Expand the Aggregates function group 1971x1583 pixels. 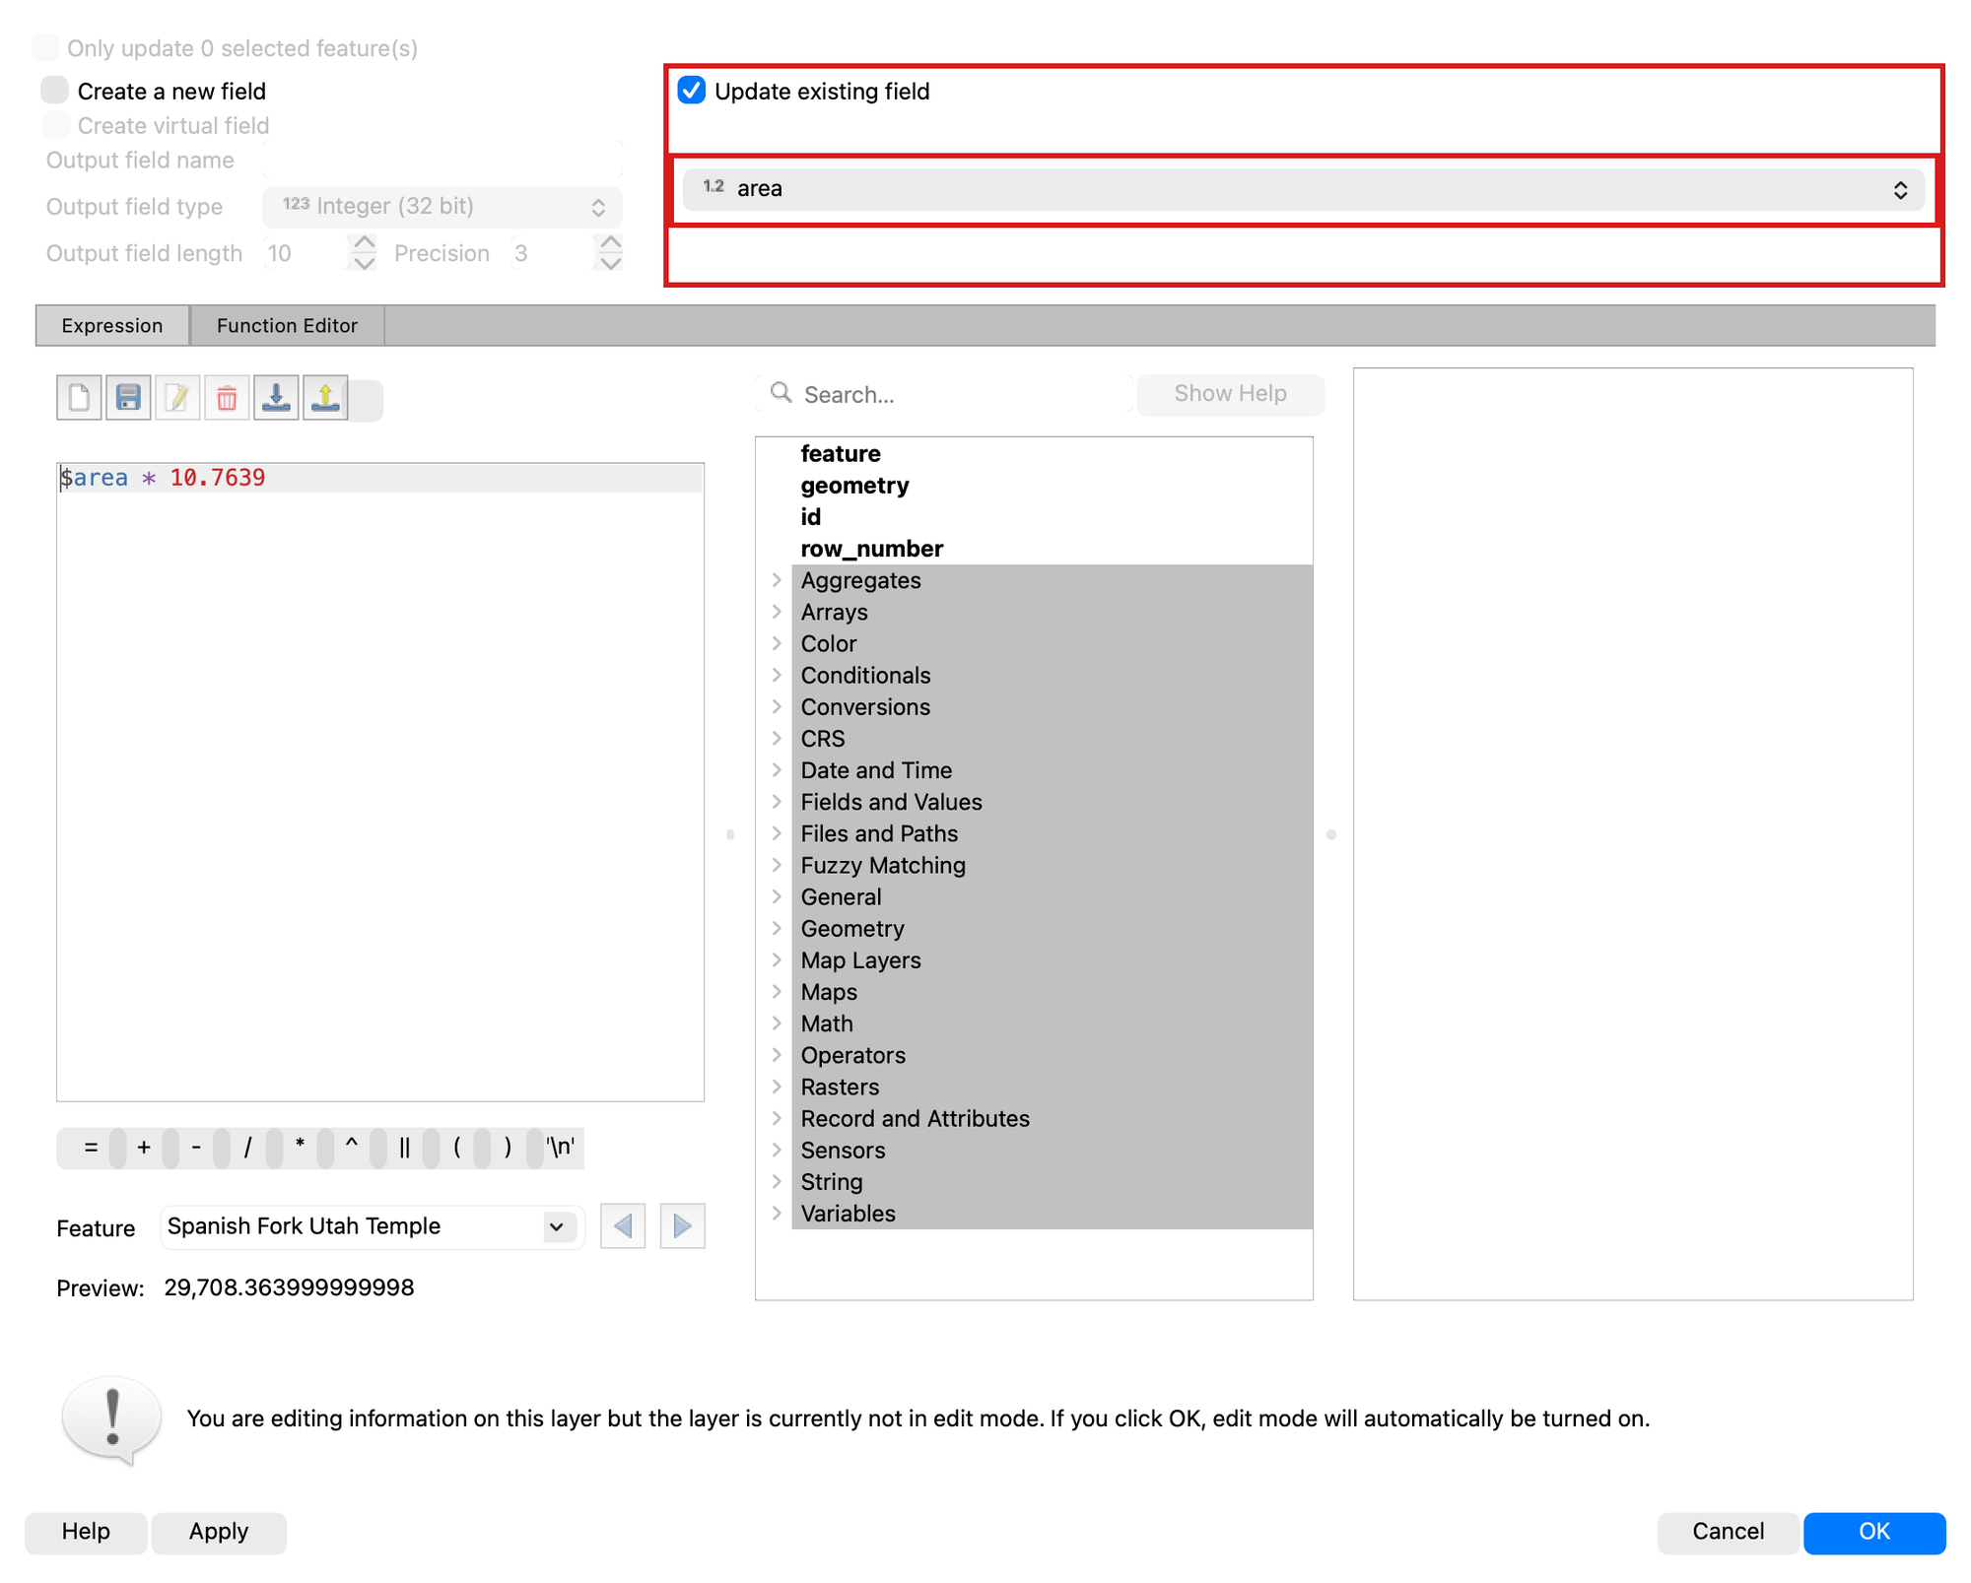click(x=777, y=580)
